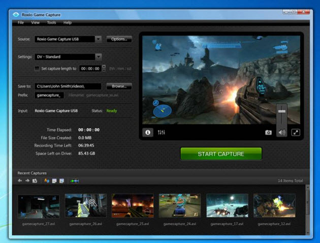
Task: Select the gamecapture_26.avi thumbnail
Action: click(85, 205)
